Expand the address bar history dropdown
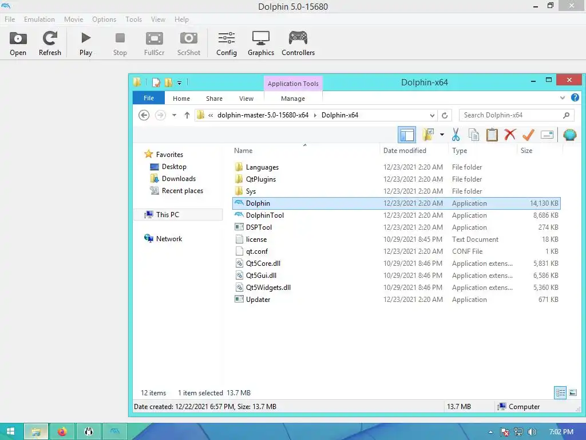The width and height of the screenshot is (586, 440). [x=432, y=115]
